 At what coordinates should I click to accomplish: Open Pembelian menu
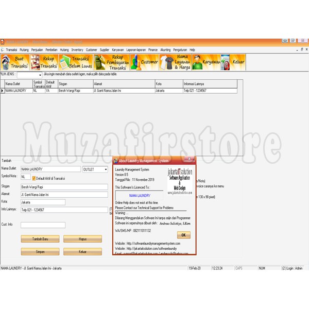tap(51, 50)
